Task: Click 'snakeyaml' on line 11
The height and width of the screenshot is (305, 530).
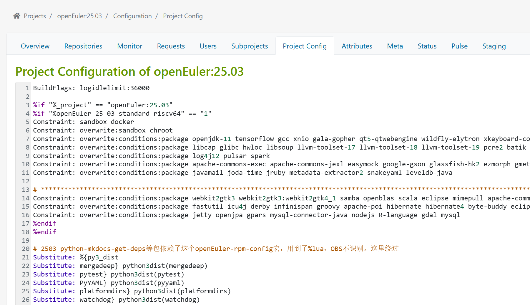Action: coord(385,173)
